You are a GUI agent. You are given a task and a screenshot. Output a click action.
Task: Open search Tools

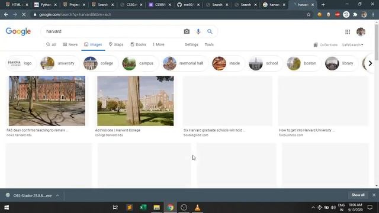tap(209, 44)
